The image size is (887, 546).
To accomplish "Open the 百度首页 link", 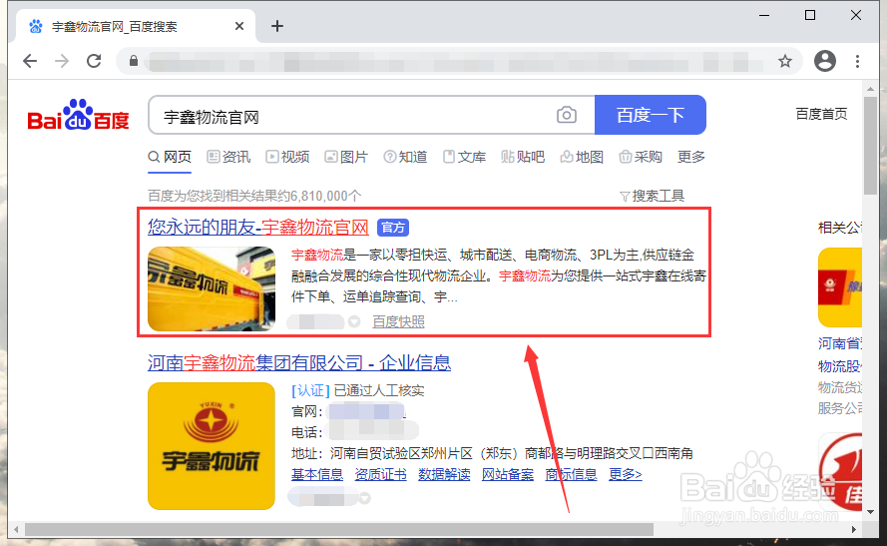I will point(821,115).
